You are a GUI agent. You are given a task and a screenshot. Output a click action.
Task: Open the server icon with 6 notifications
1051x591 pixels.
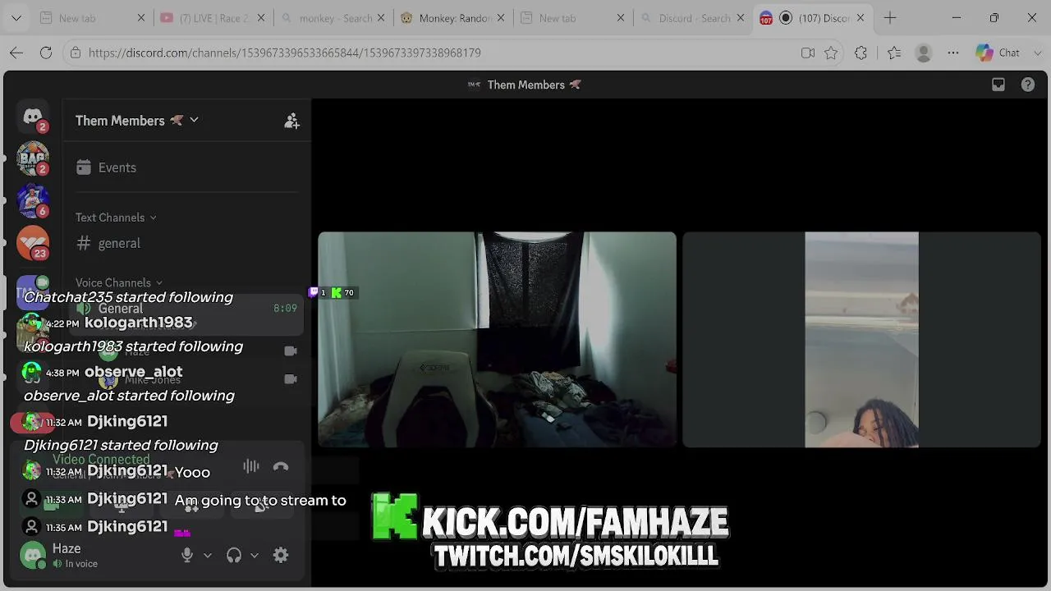coord(33,200)
